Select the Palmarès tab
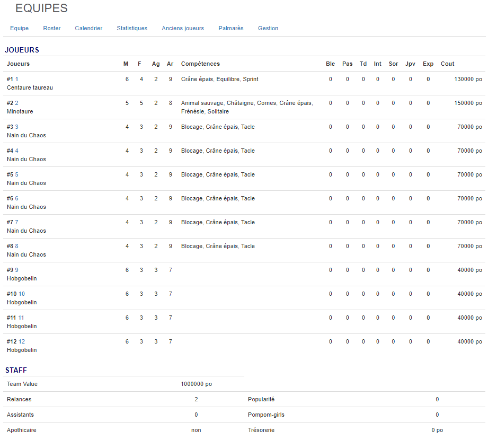 pos(231,28)
